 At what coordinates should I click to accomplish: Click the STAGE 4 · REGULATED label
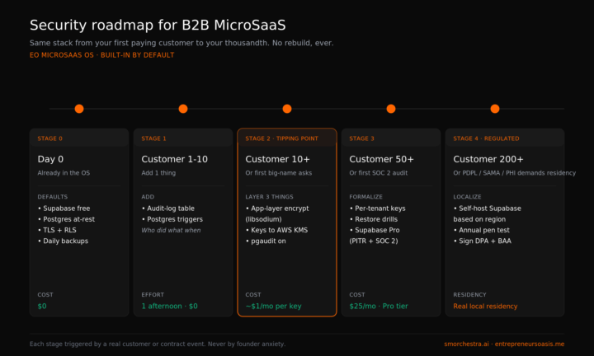(x=487, y=138)
